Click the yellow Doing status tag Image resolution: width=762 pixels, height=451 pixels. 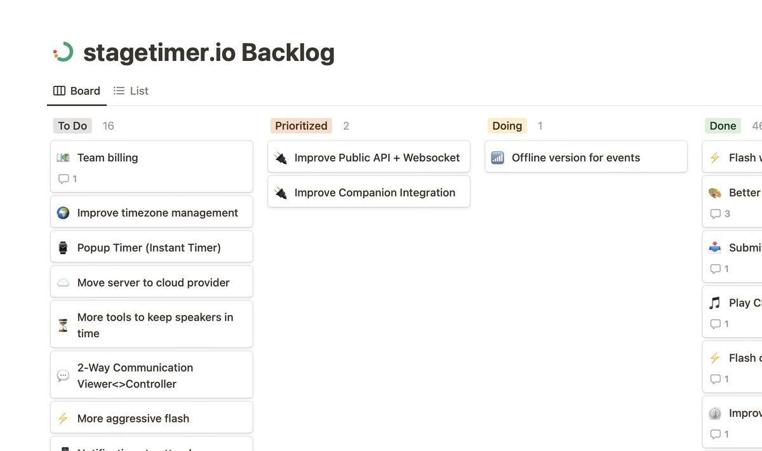507,126
